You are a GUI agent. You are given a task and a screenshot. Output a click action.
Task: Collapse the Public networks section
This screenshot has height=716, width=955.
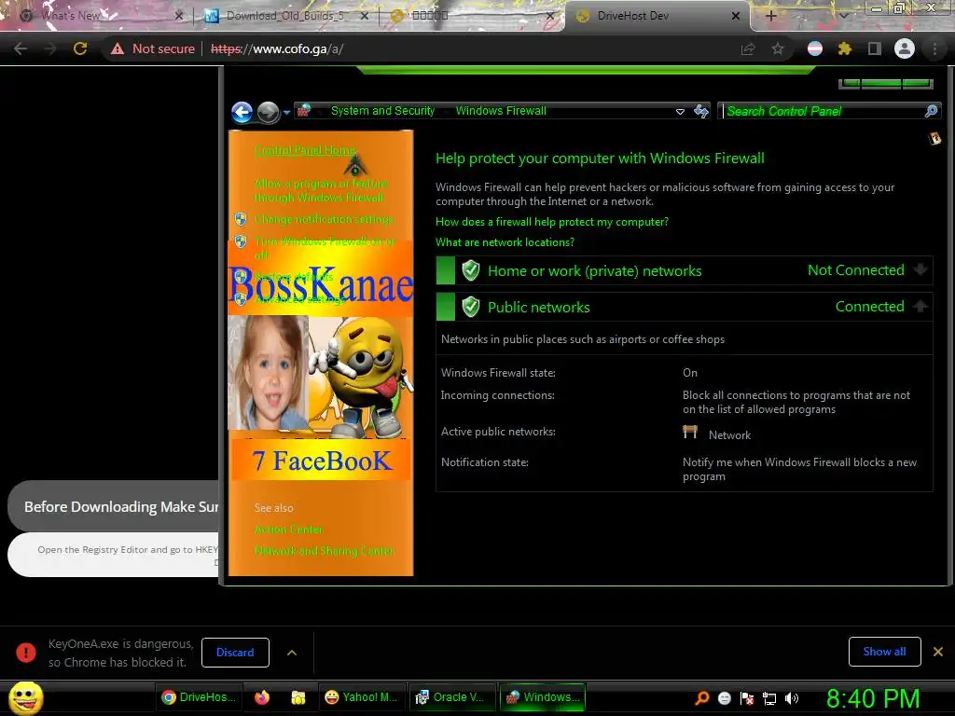(x=920, y=306)
